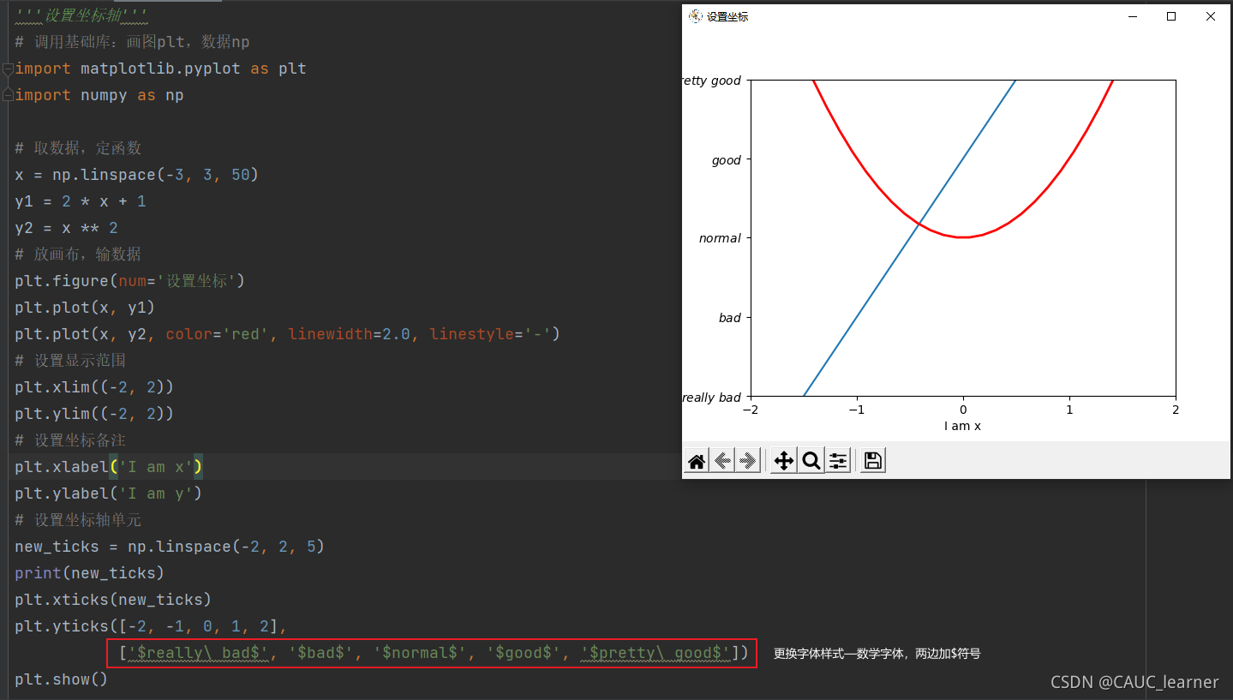Go forward to next plot view
This screenshot has width=1233, height=700.
point(748,462)
